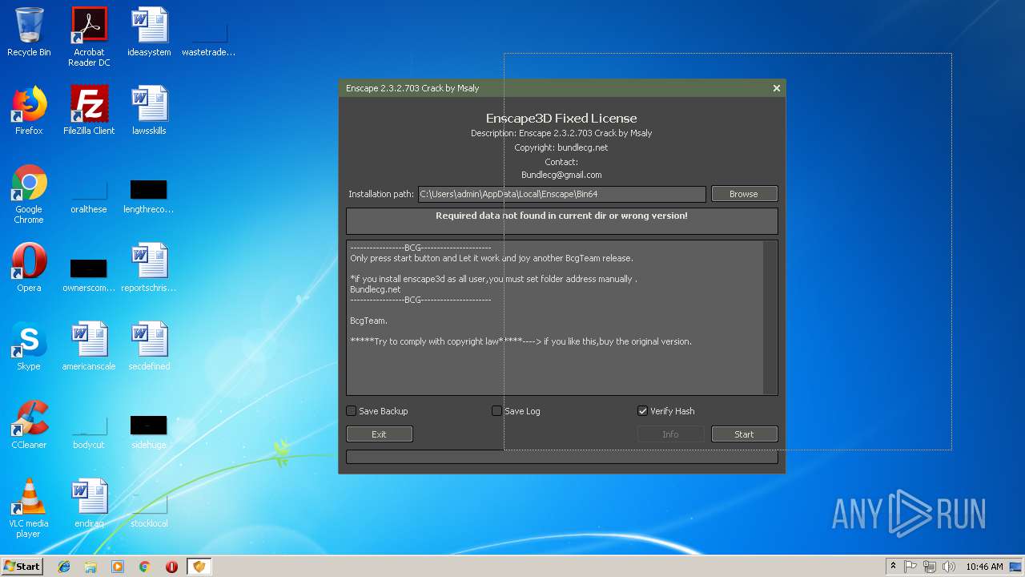Click the 'Required data not found' message

(x=561, y=216)
